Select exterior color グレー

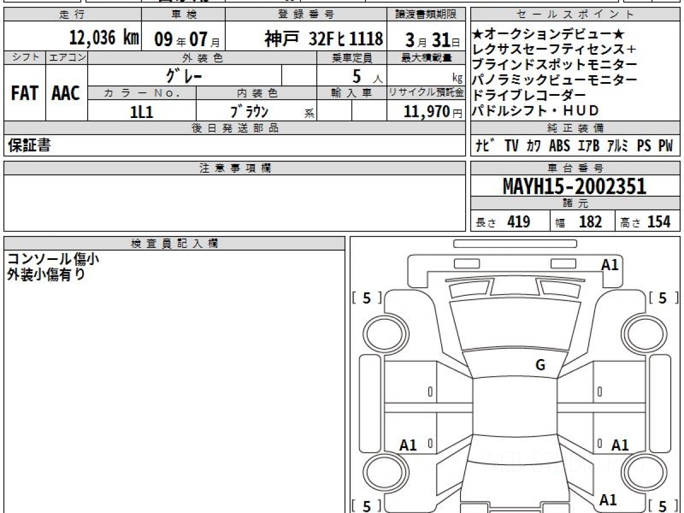pos(184,75)
